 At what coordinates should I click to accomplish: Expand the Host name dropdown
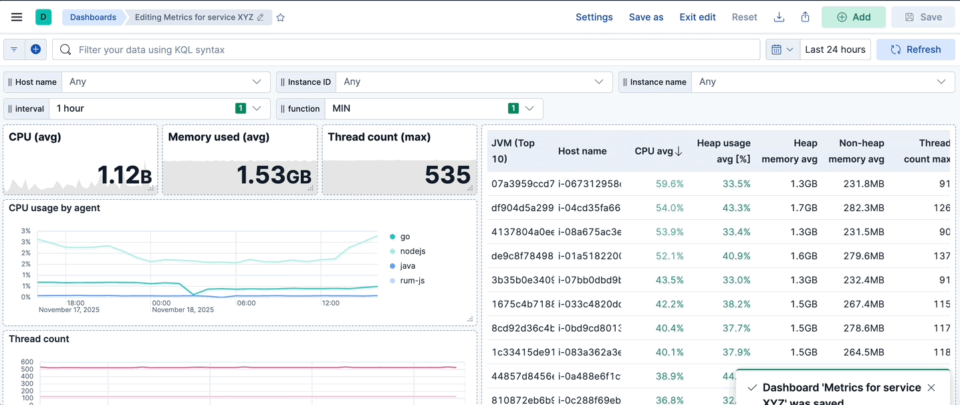coord(166,82)
